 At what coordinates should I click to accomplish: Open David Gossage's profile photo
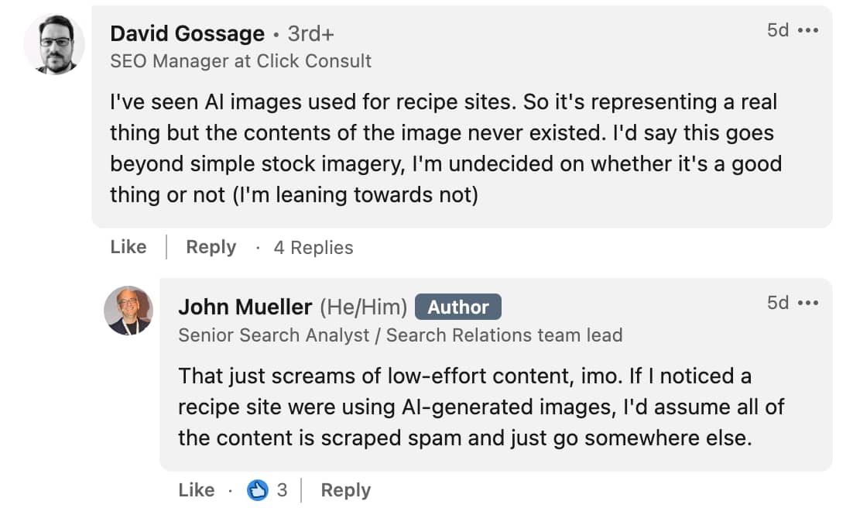tap(54, 44)
